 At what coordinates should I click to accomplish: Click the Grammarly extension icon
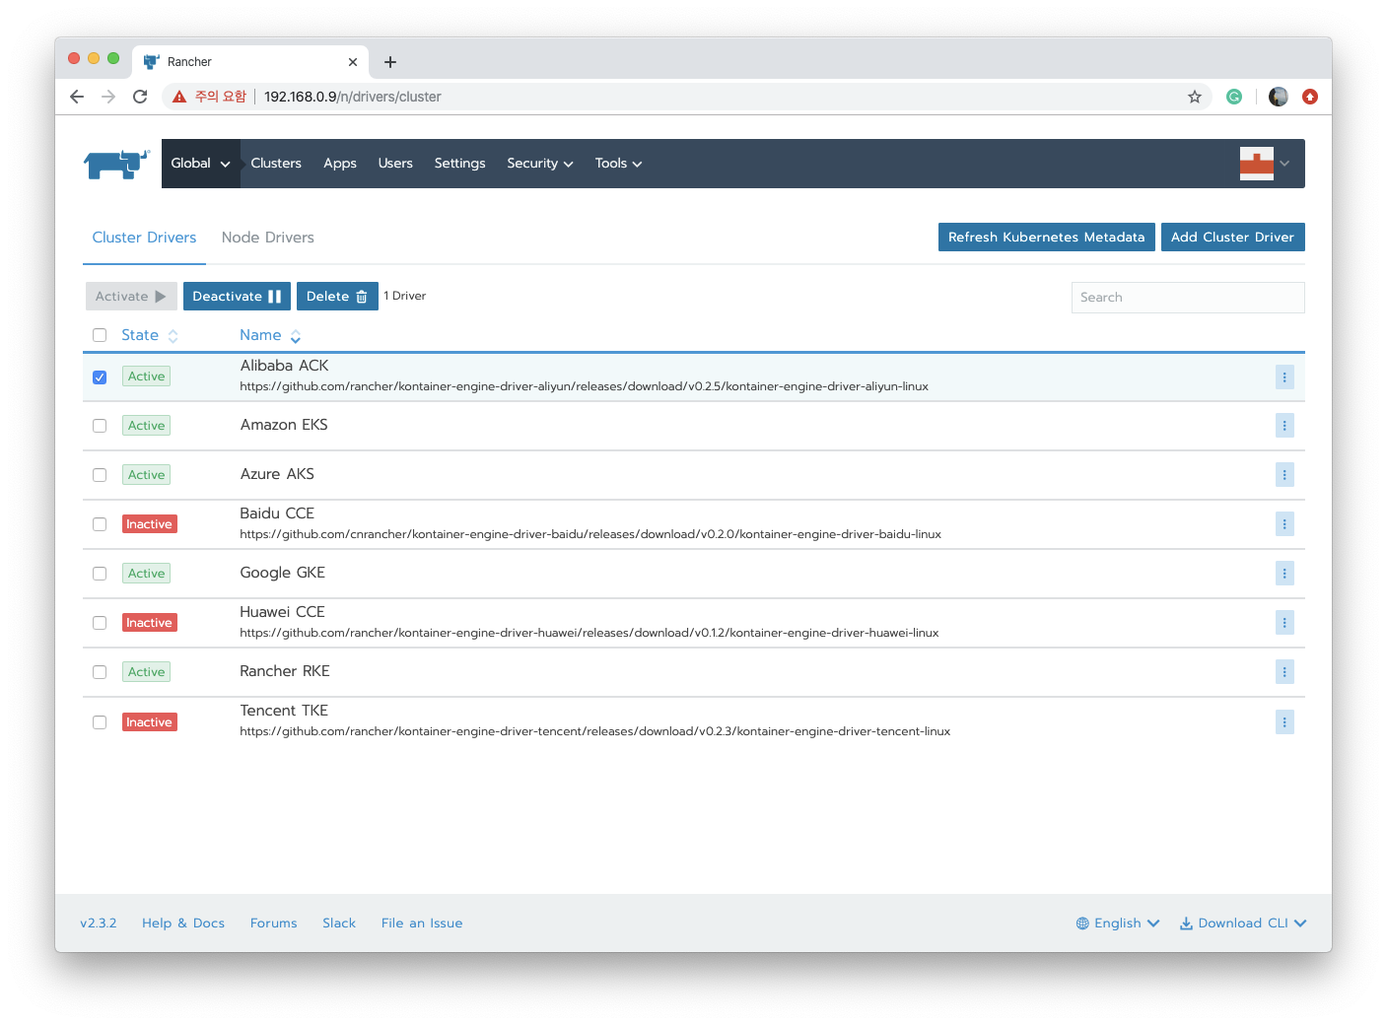(x=1234, y=97)
